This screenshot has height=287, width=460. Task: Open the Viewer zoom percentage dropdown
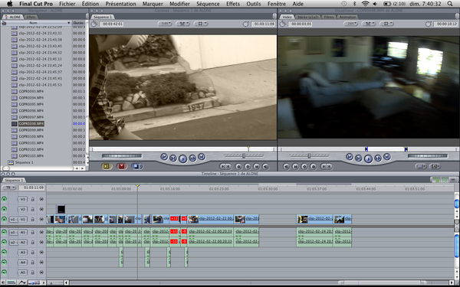point(350,24)
